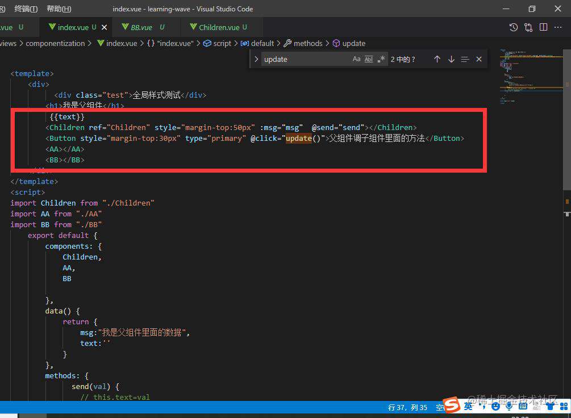
Task: Click the send(val) { line
Action: pyautogui.click(x=95, y=386)
